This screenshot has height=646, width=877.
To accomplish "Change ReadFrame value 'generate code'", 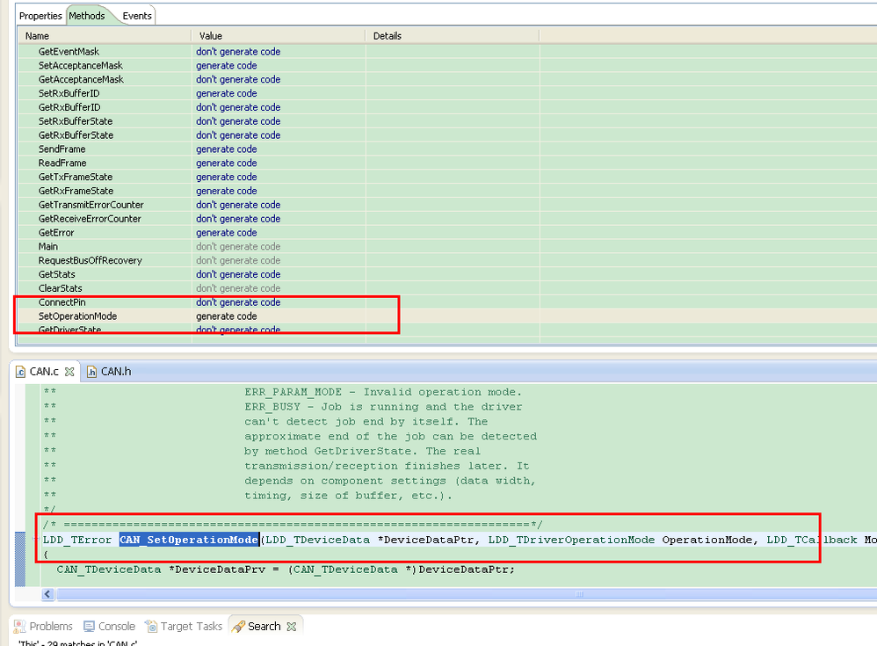I will point(227,163).
